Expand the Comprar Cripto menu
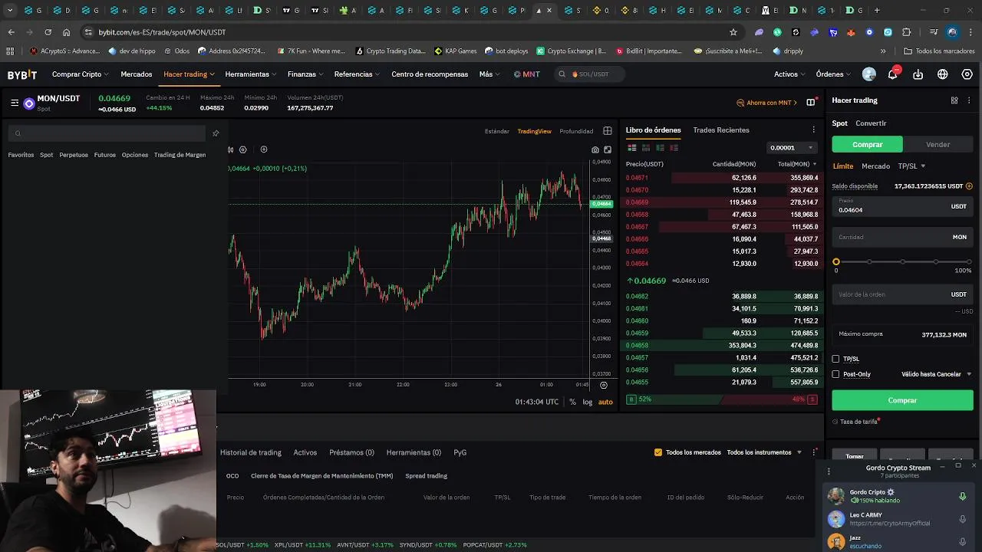 [81, 74]
